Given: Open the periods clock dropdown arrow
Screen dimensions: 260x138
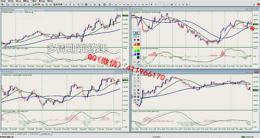Looking at the screenshot, I should tap(107, 4).
